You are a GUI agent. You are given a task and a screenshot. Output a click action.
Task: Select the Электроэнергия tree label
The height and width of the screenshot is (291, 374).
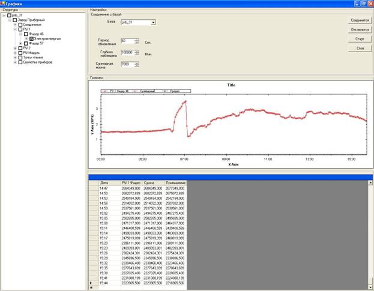pos(47,38)
